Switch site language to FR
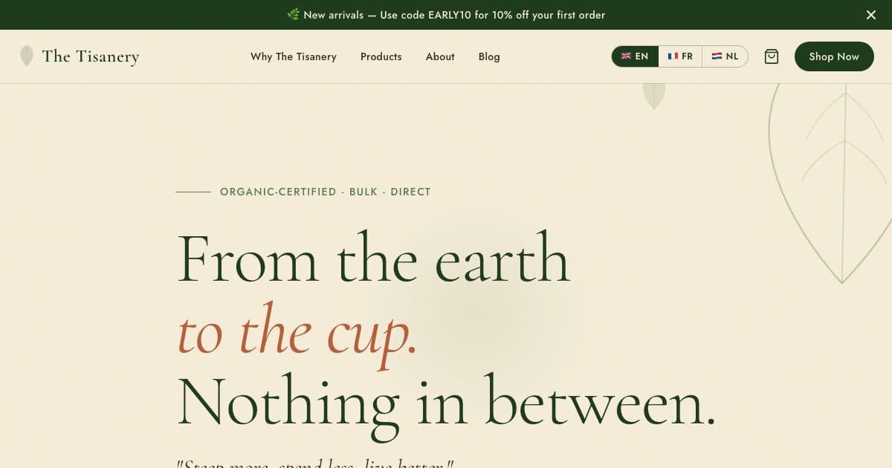Image resolution: width=892 pixels, height=468 pixels. tap(680, 56)
